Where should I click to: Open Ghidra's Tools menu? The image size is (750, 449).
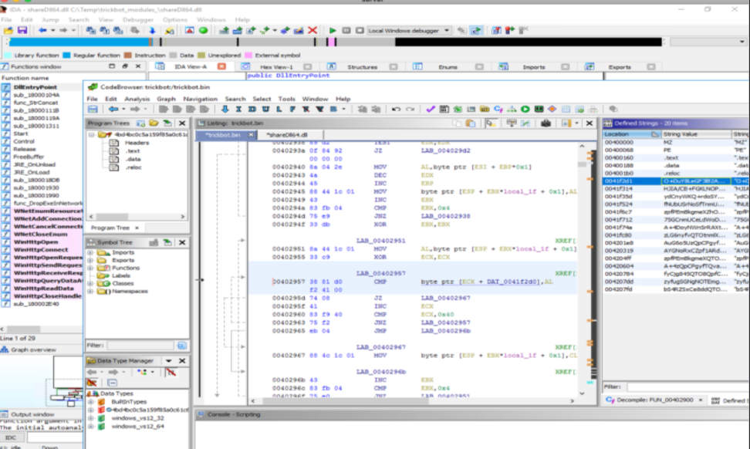[286, 99]
